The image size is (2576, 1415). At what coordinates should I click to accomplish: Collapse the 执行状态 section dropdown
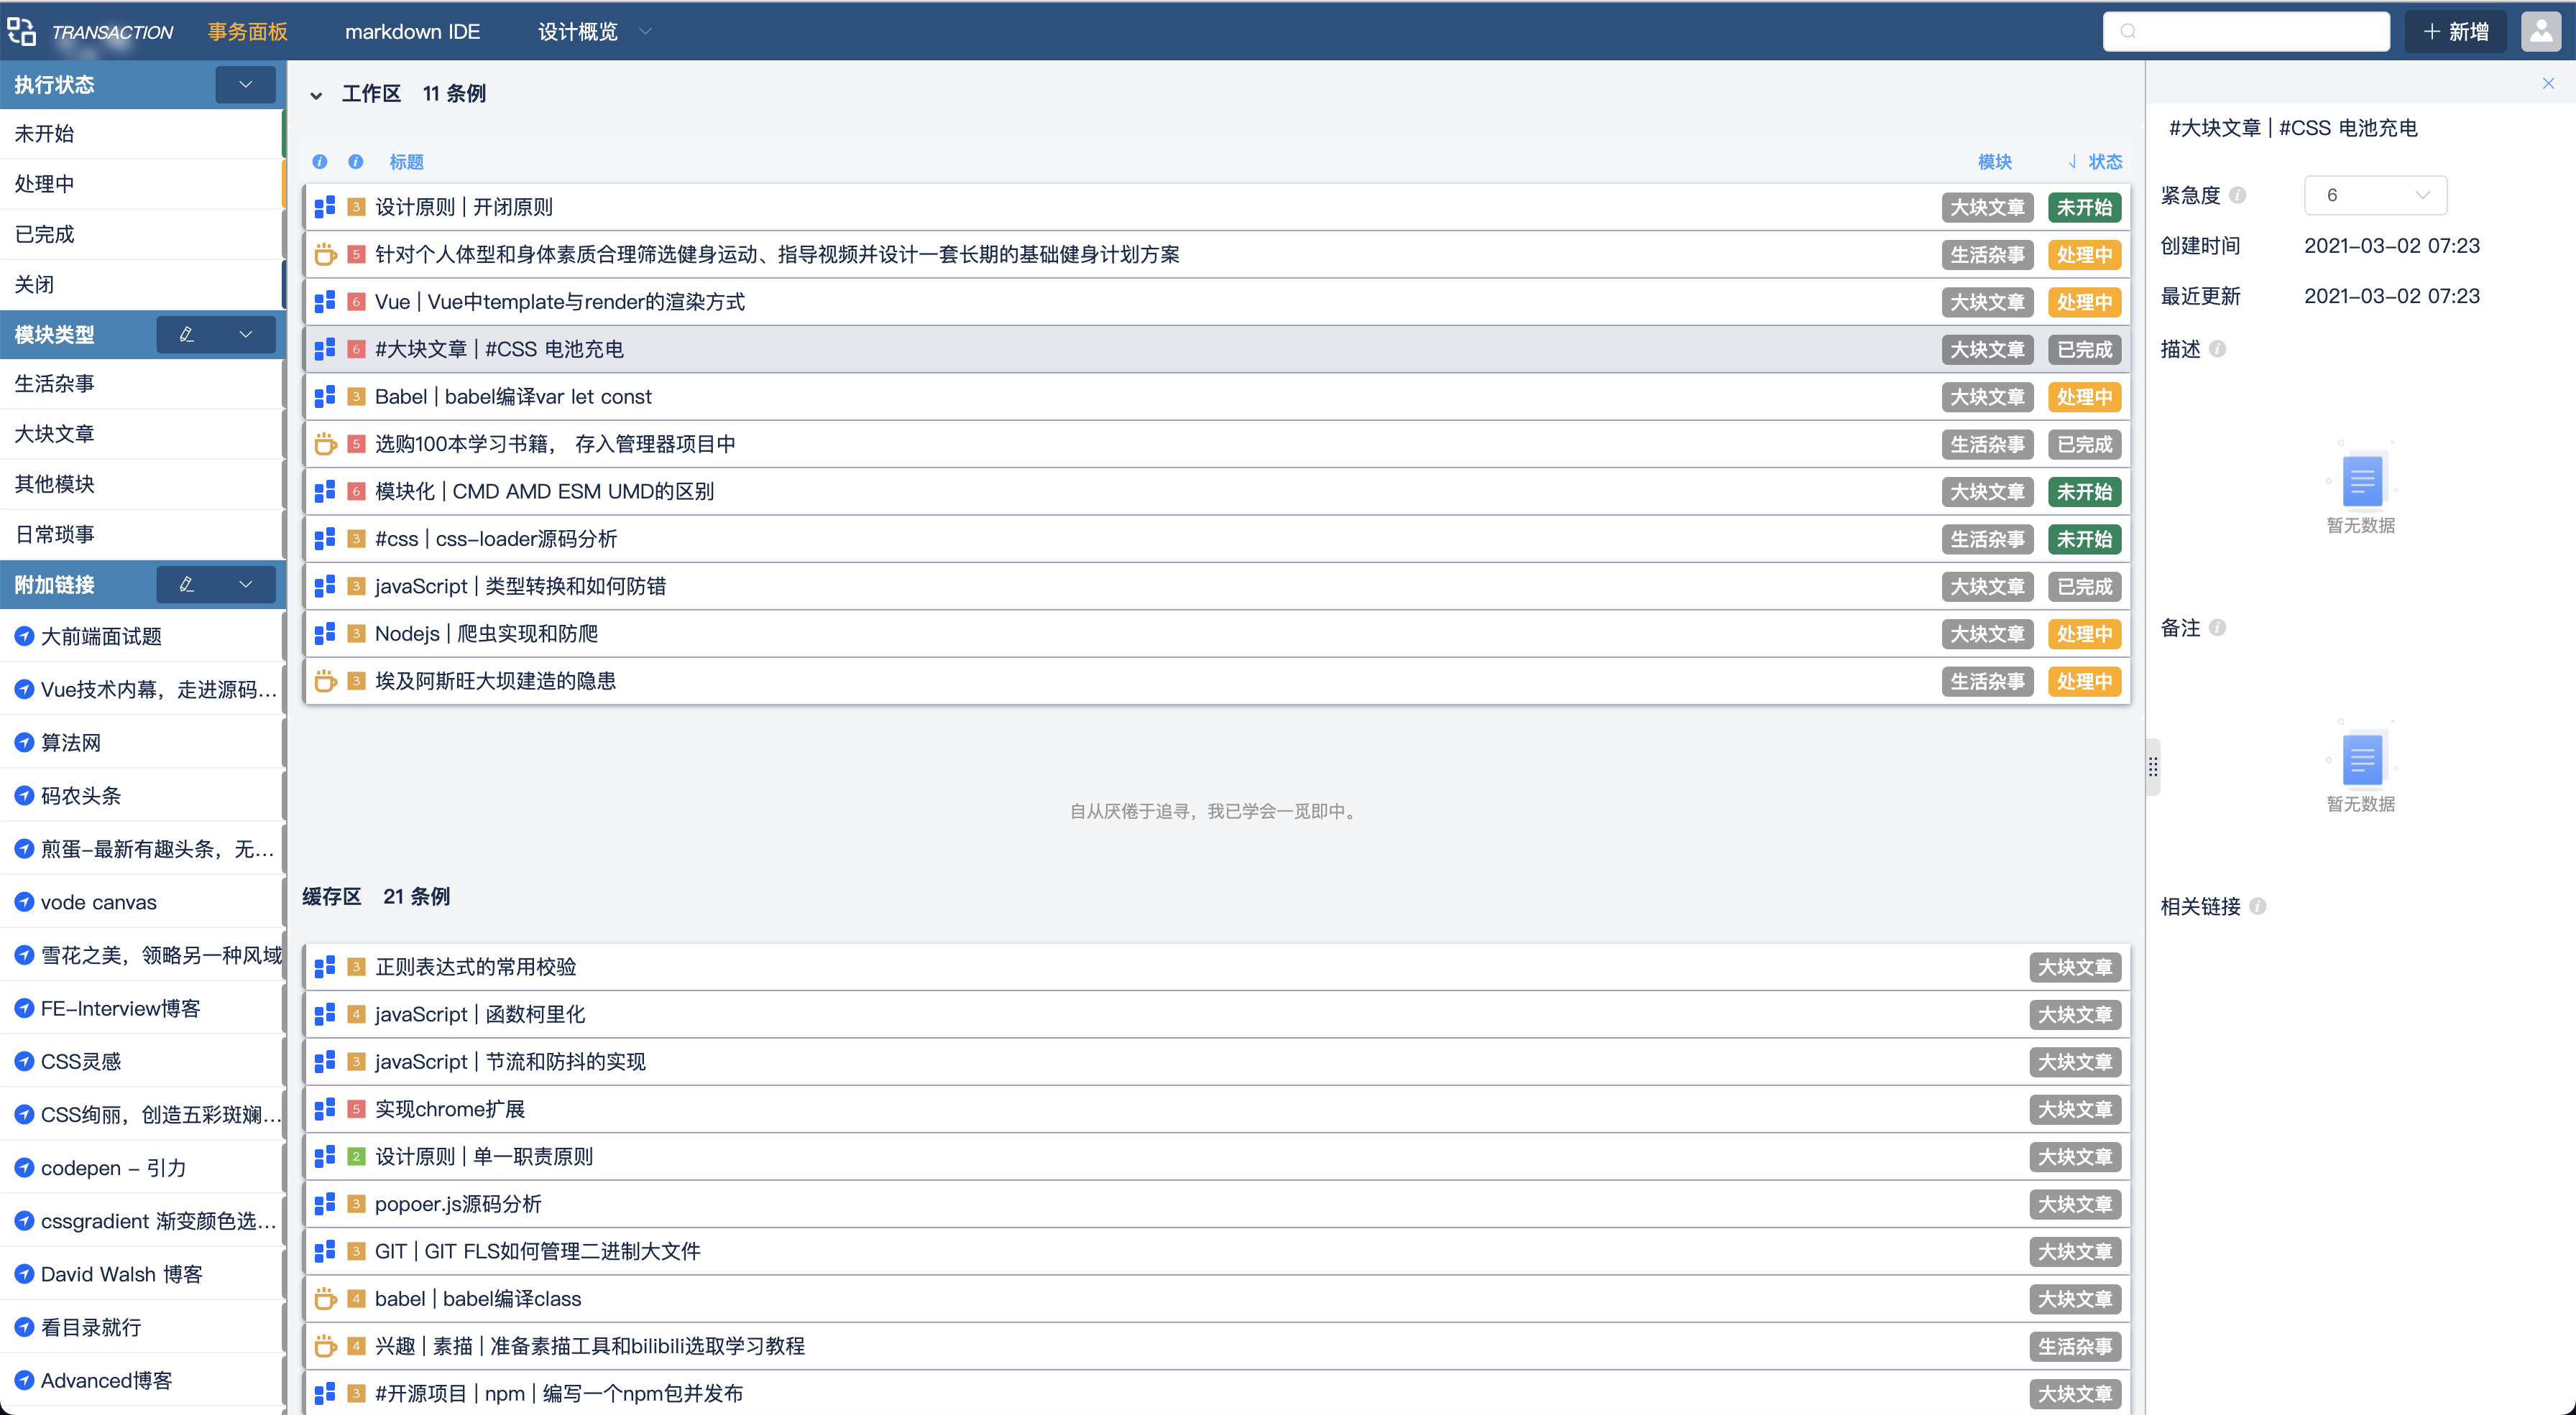coord(245,84)
